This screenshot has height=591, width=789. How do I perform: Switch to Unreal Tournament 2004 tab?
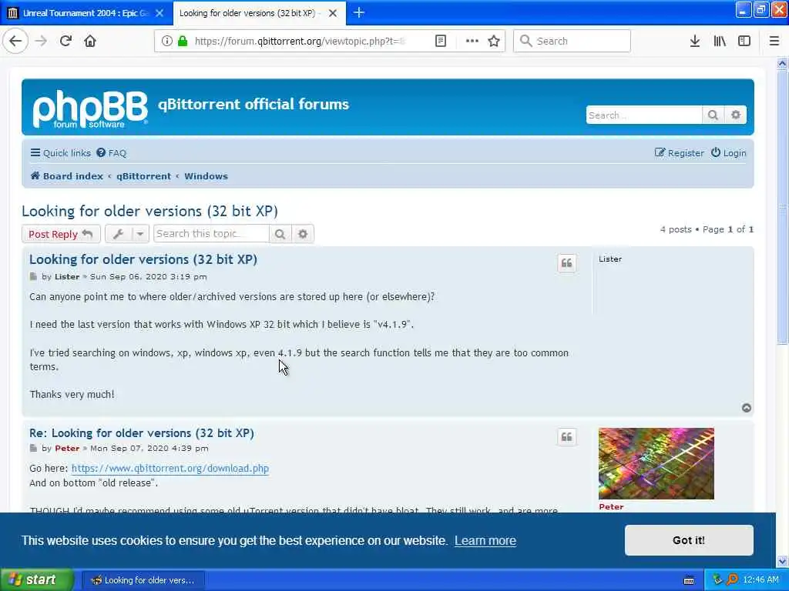pos(86,13)
